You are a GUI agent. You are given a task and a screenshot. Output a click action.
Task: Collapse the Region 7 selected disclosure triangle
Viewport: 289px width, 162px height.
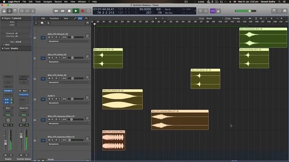[3, 18]
